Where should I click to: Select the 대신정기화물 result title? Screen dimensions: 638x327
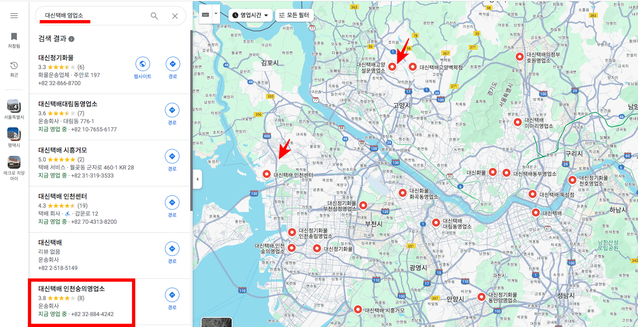56,58
